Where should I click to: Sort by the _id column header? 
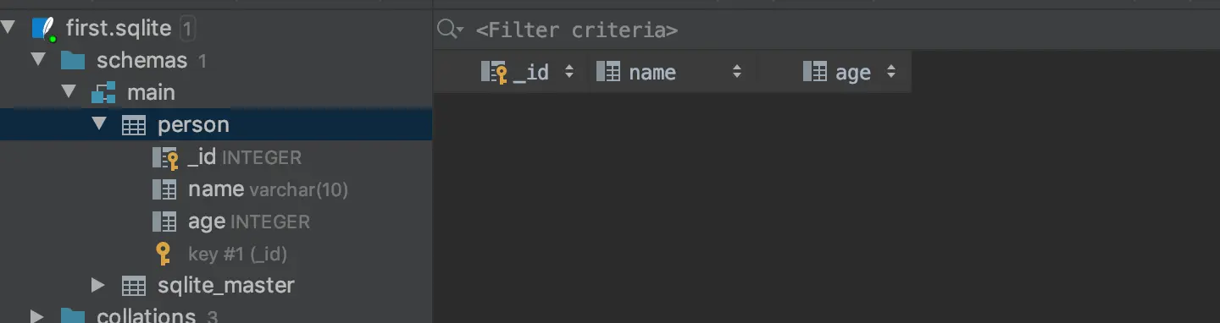[530, 73]
